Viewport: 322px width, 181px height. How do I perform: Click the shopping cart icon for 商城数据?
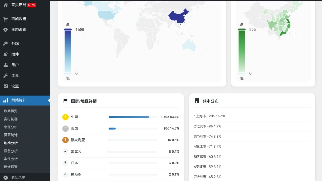(x=6, y=19)
